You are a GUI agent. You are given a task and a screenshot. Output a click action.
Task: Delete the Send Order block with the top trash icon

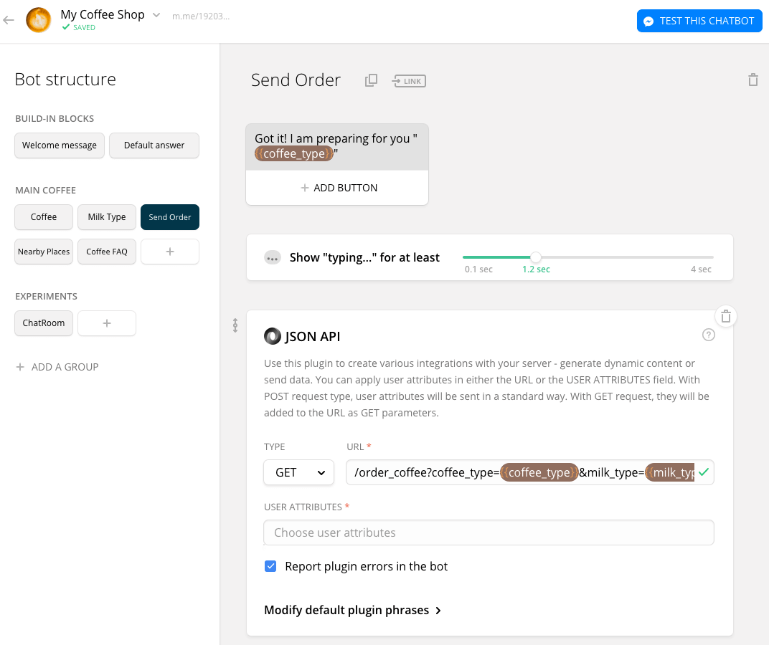click(753, 80)
